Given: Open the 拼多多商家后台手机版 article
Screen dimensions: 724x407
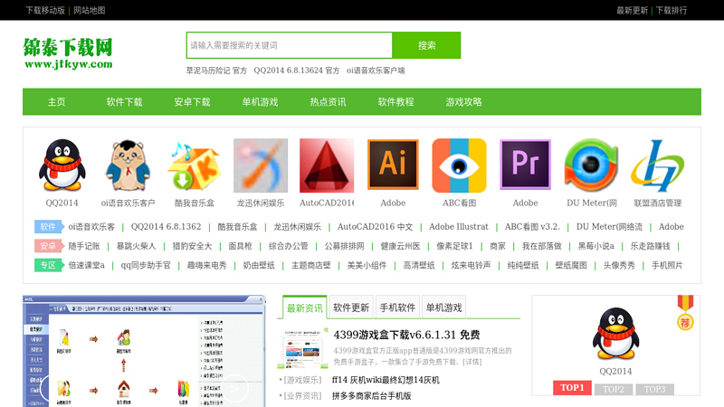Looking at the screenshot, I should click(371, 396).
